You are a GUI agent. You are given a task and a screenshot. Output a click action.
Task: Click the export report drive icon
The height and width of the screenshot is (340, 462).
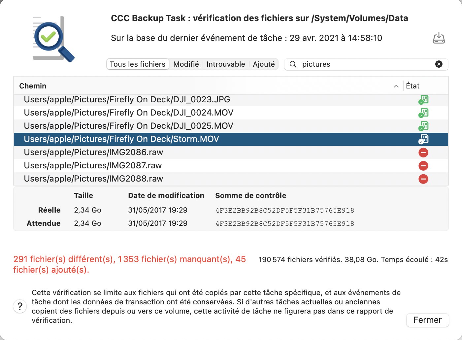point(439,38)
